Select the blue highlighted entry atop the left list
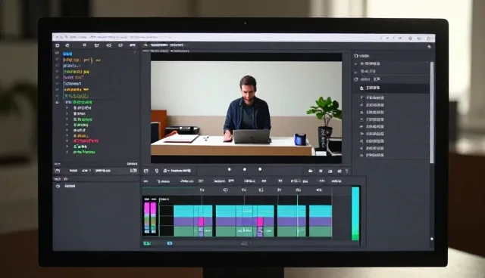Screen dimensions: 485x278 tap(67, 54)
